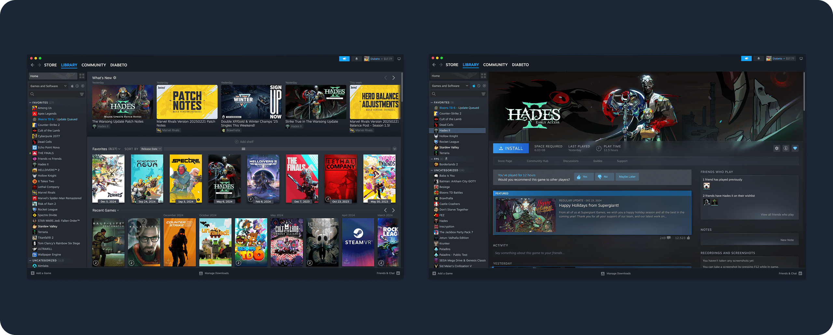Click New Note under Notes

787,240
